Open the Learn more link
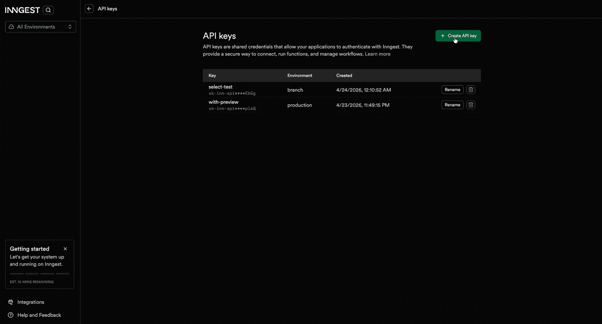The width and height of the screenshot is (602, 324). (x=377, y=54)
